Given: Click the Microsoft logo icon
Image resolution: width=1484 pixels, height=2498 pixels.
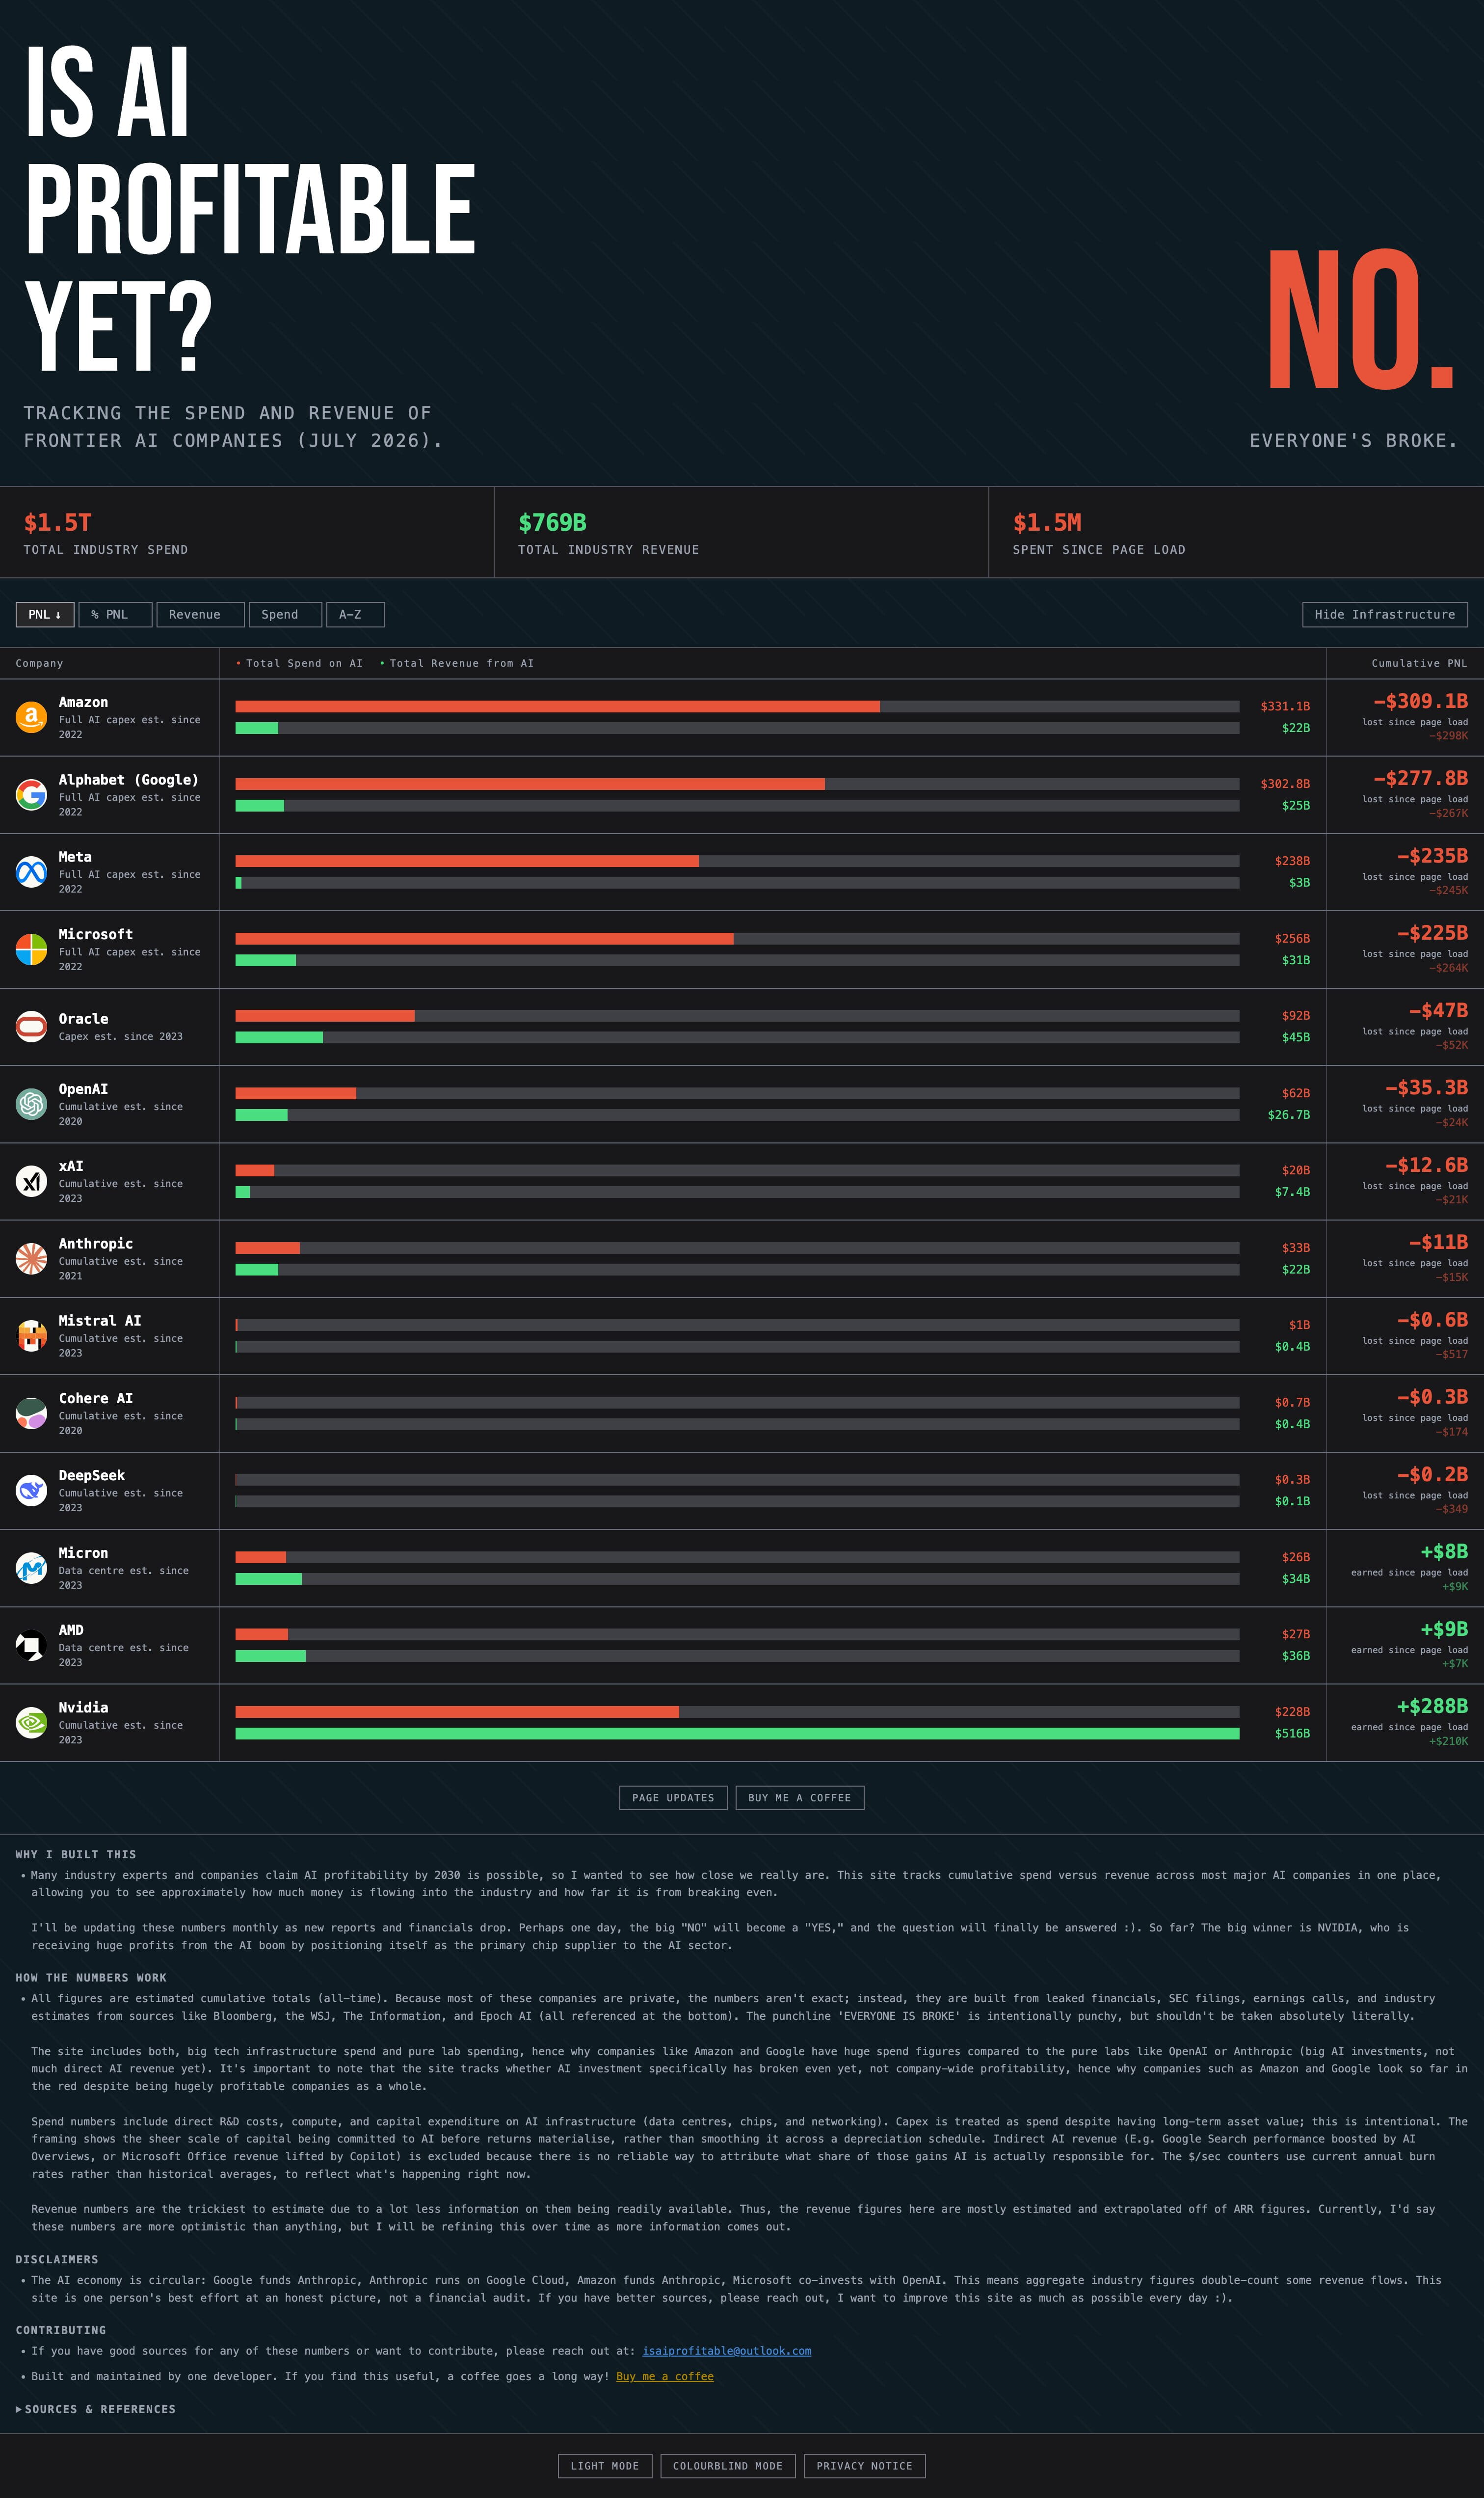Looking at the screenshot, I should [31, 950].
